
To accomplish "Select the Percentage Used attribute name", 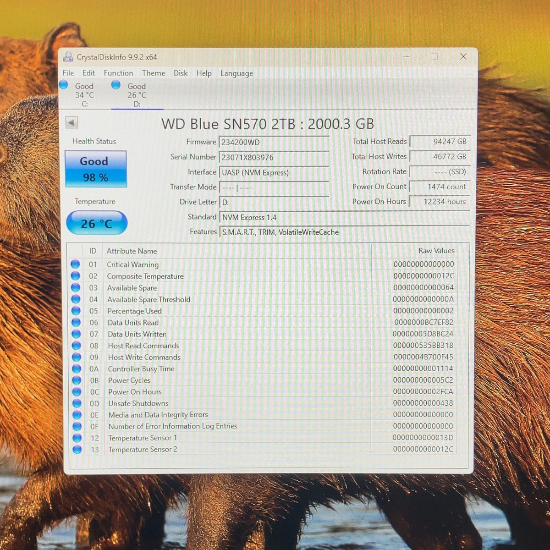I will click(x=134, y=311).
